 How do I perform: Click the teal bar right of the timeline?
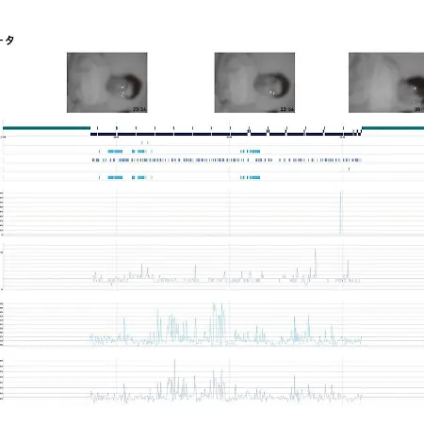[393, 128]
